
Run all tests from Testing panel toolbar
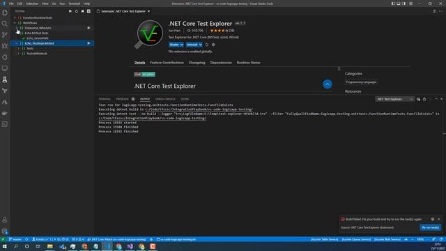[x=70, y=11]
